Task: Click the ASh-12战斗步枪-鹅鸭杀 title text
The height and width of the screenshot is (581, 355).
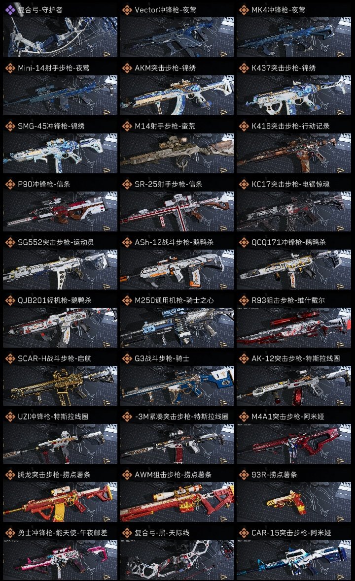Action: (174, 242)
